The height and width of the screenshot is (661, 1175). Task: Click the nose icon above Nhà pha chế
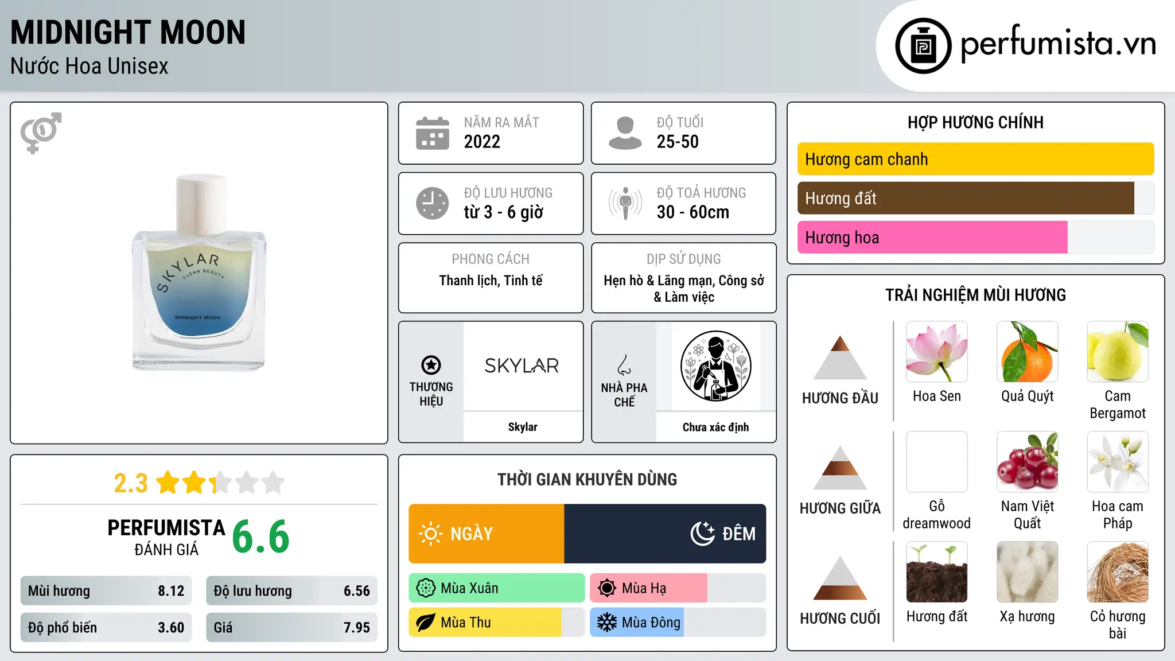tap(624, 365)
